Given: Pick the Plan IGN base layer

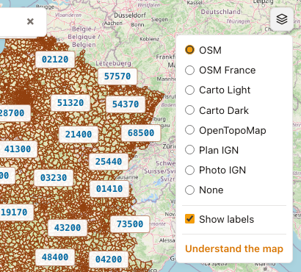Looking at the screenshot, I should (189, 150).
